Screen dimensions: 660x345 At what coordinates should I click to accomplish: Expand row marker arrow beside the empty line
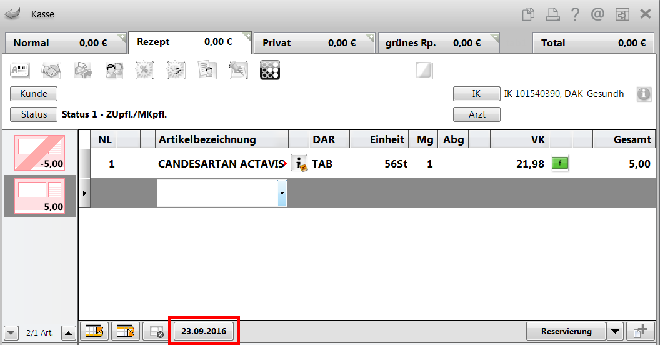tap(84, 193)
